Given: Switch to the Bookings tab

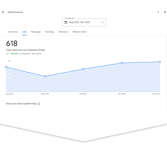Looking at the screenshot, I should pyautogui.click(x=49, y=32).
